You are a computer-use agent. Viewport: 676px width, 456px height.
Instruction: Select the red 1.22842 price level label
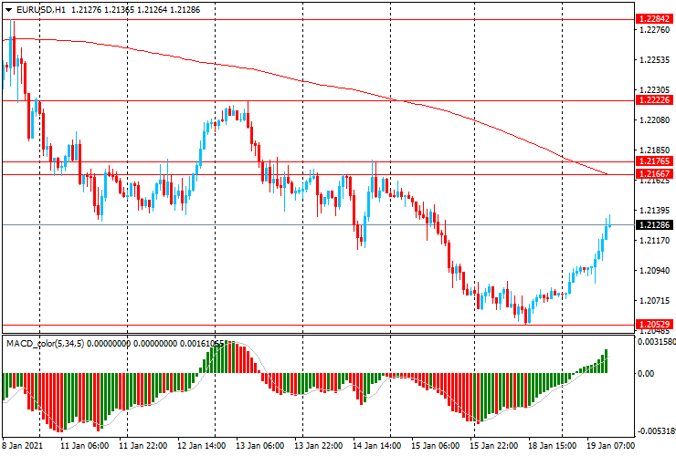pyautogui.click(x=654, y=19)
